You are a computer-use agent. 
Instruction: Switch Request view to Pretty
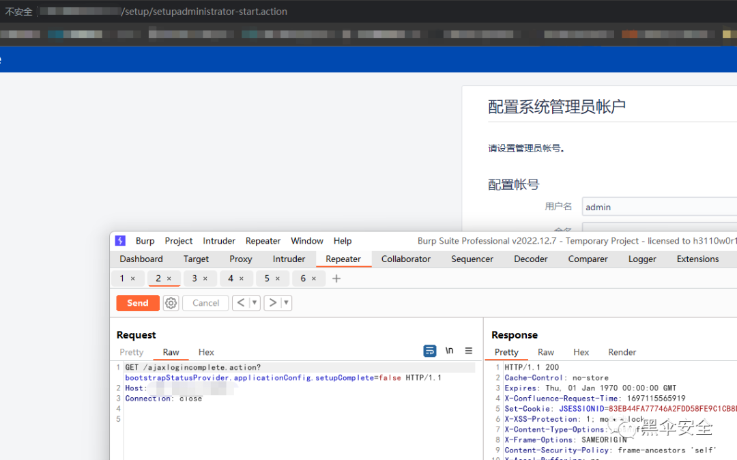131,352
